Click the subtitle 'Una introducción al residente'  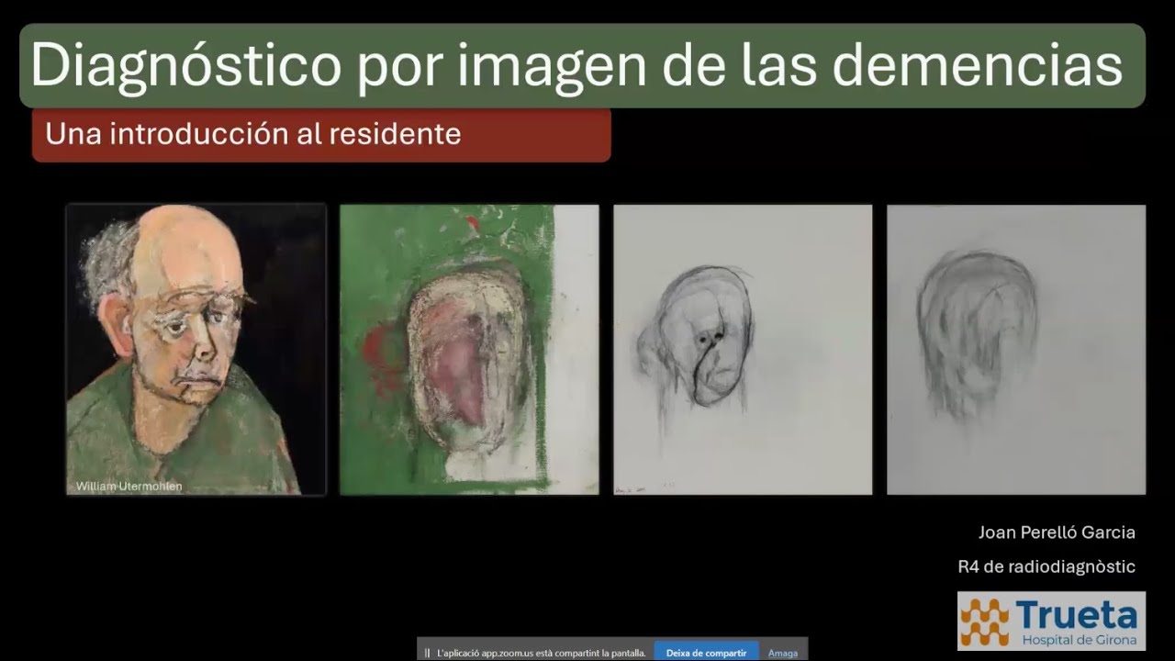point(253,135)
